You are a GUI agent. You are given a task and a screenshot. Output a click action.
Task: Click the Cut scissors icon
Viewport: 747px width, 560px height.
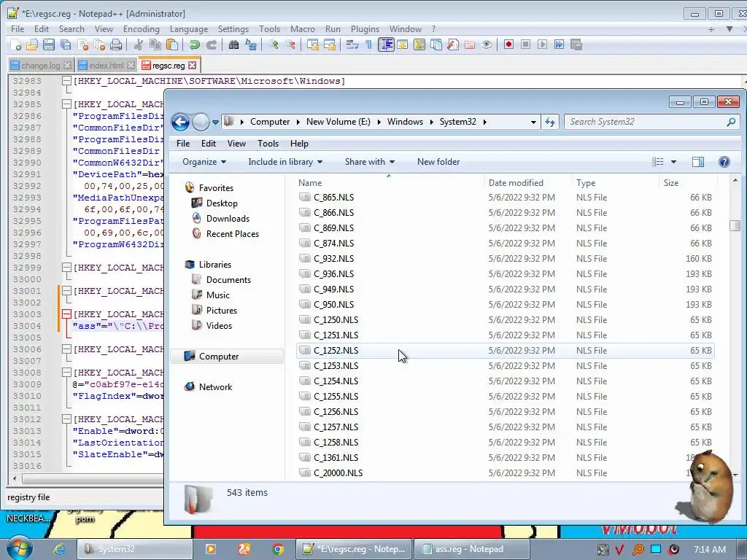138,44
